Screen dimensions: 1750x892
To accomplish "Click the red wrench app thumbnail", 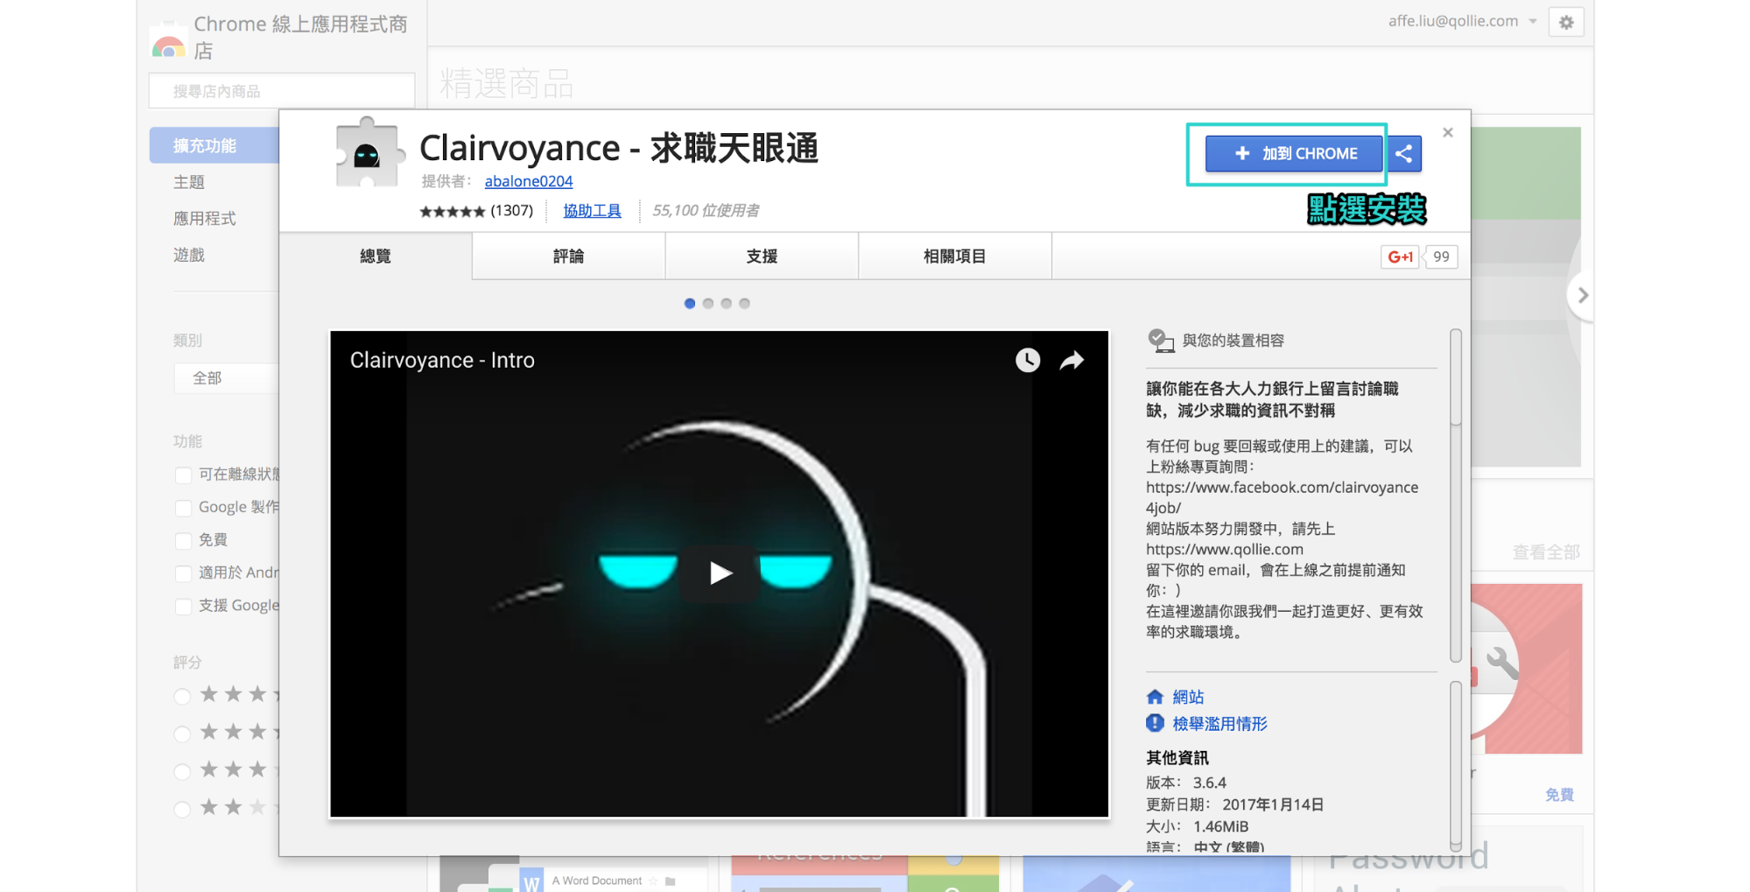I will pyautogui.click(x=1527, y=669).
